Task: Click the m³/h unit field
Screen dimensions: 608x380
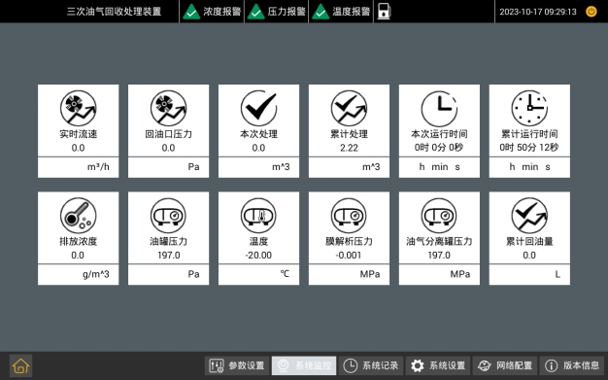Action: coord(79,167)
